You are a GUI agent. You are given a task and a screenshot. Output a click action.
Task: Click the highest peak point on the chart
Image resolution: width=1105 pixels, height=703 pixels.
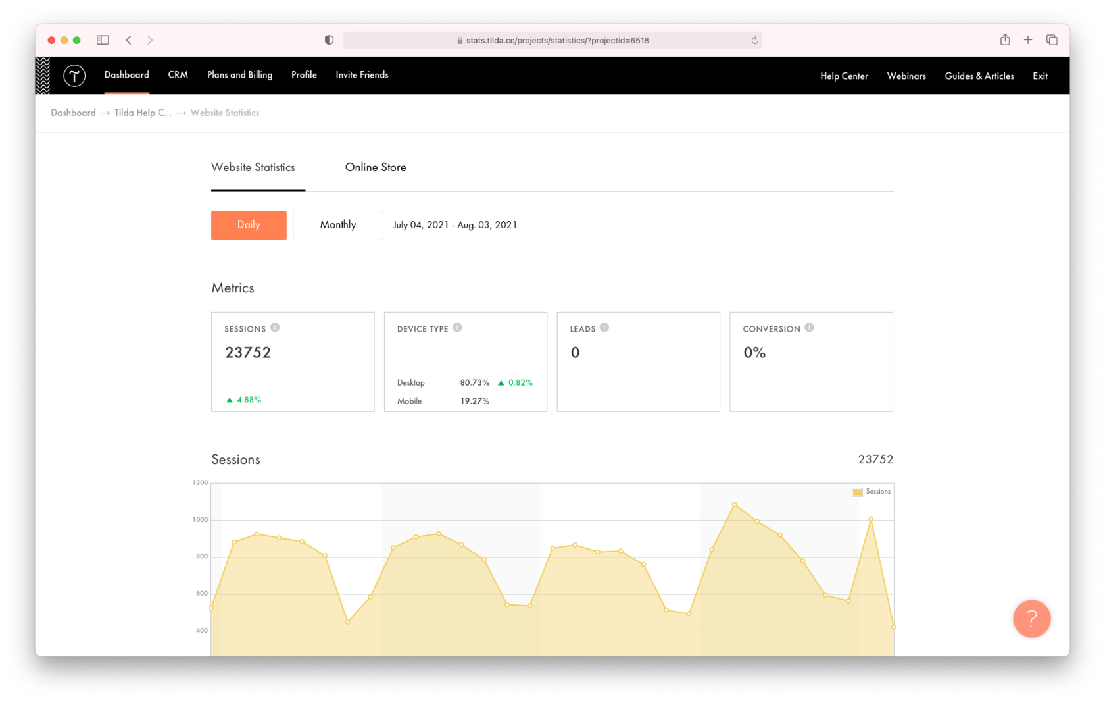(735, 505)
